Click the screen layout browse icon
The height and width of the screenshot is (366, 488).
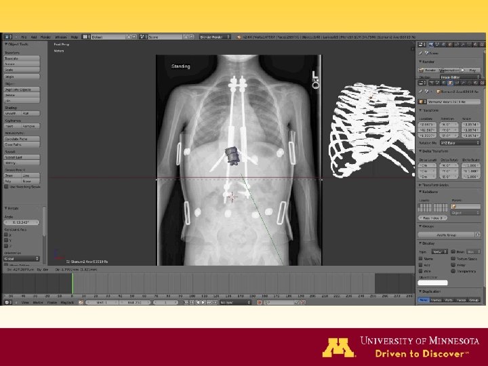point(86,37)
